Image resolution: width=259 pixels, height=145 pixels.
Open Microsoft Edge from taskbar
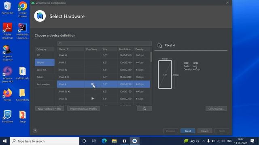click(104, 141)
